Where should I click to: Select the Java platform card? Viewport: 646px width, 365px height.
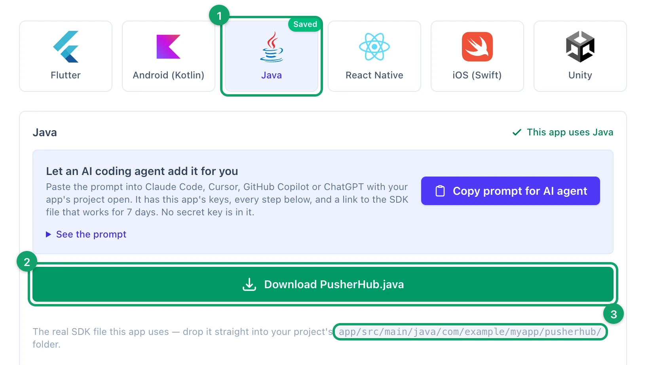coord(272,56)
